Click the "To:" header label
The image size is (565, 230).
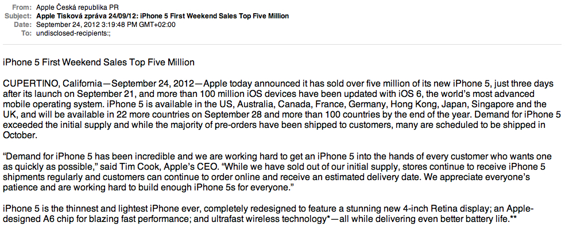[26, 34]
